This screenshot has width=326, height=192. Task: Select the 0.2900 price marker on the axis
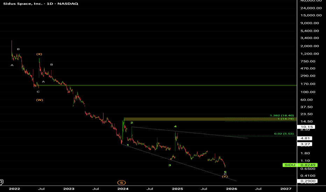coord(307,181)
